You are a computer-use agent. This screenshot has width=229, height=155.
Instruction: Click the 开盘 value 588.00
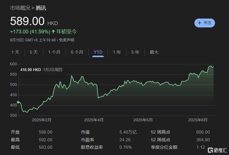(x=45, y=132)
